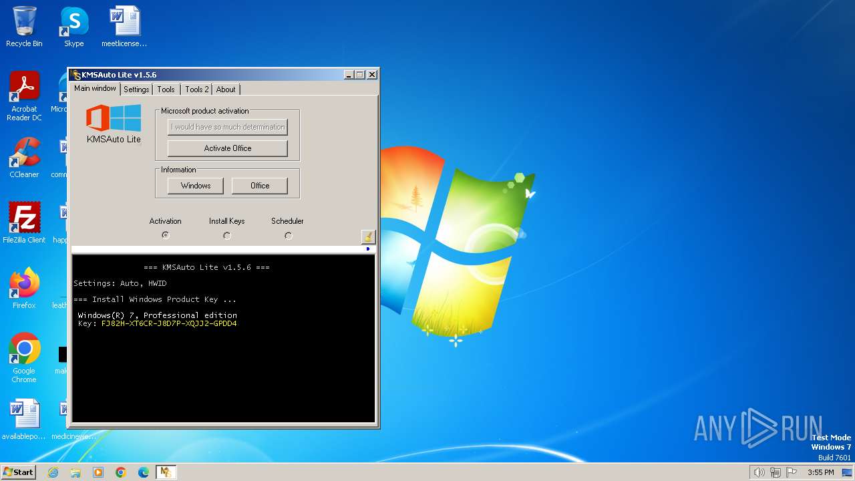Open the Recycle Bin desktop icon
The width and height of the screenshot is (855, 481).
click(24, 27)
